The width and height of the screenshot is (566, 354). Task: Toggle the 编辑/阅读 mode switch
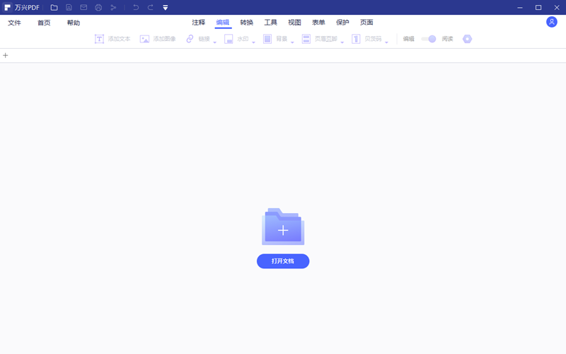click(429, 39)
